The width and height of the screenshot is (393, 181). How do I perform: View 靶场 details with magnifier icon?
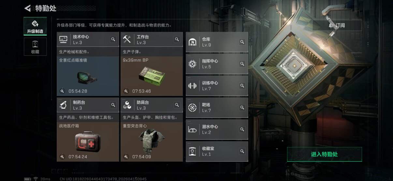[242, 107]
